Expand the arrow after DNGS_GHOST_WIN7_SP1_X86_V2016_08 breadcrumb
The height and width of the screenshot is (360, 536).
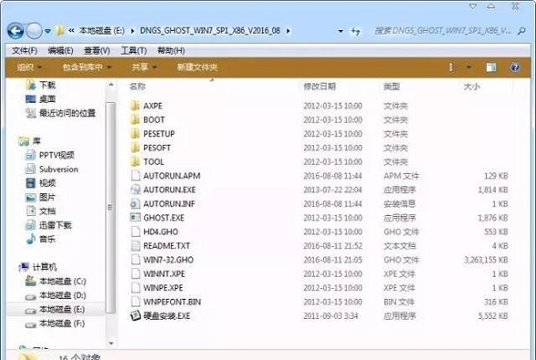289,31
